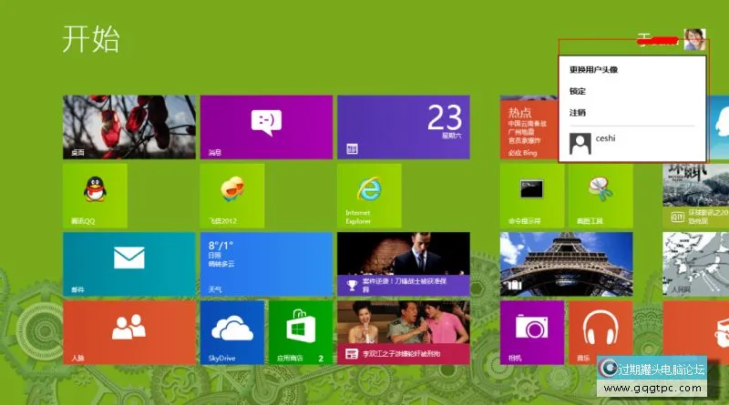
Task: Open the SkyDrive cloud tile
Action: pyautogui.click(x=231, y=332)
